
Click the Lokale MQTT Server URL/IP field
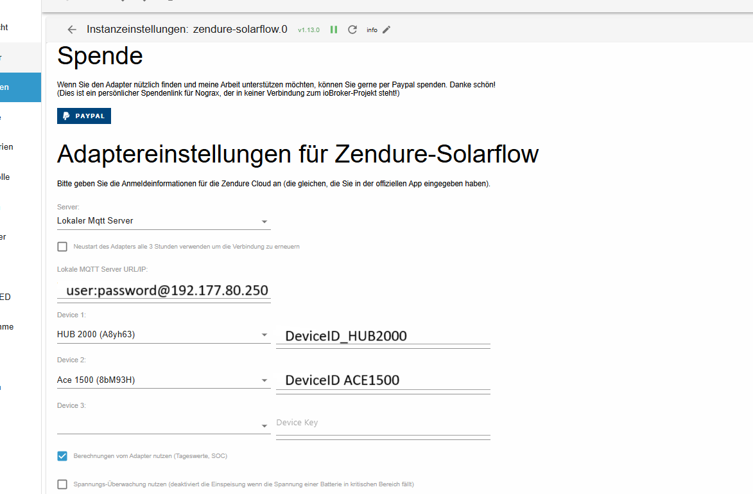[x=164, y=290]
